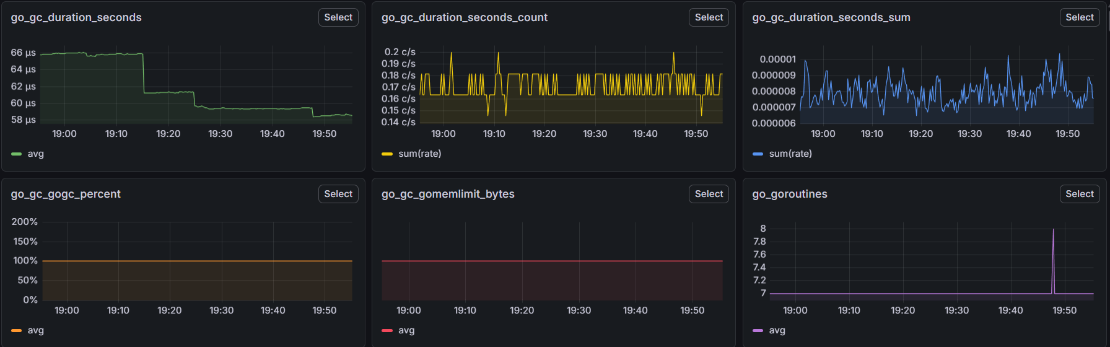Click the go_gc_duration_seconds_count panel title
Viewport: 1110px width, 347px height.
[465, 17]
